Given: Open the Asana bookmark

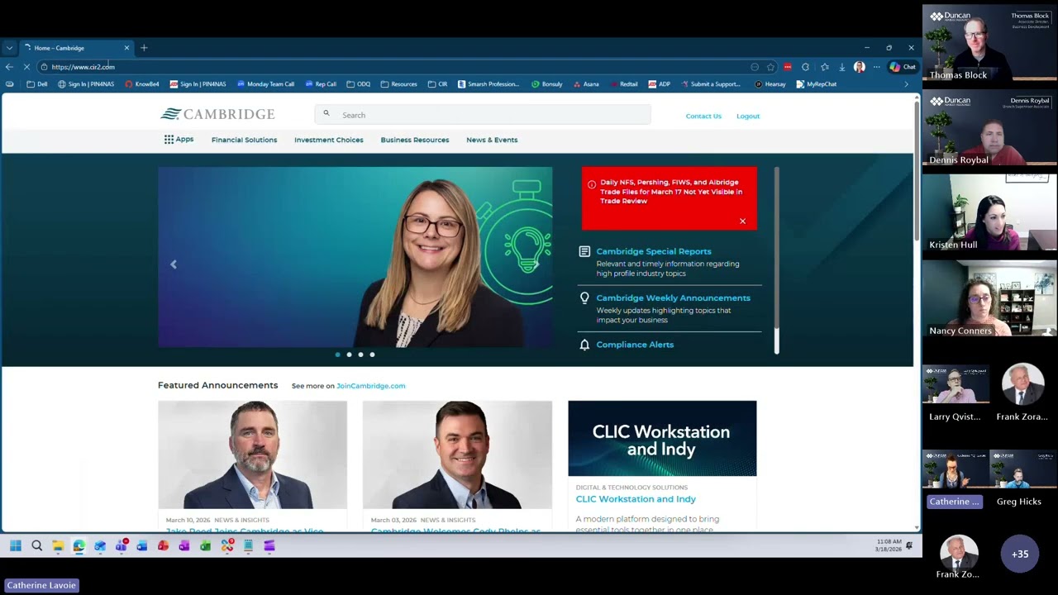Looking at the screenshot, I should point(586,84).
